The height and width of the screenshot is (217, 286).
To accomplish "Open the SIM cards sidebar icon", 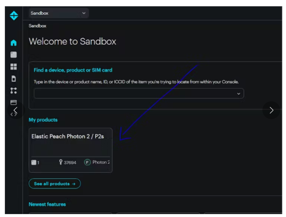I will pos(13,79).
